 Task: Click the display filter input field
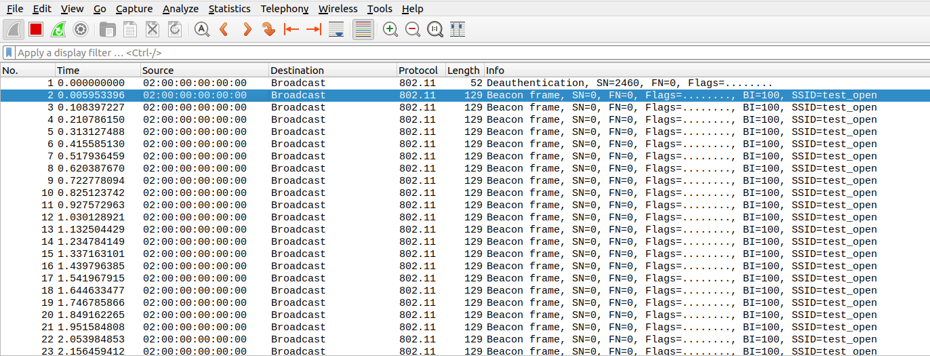click(x=407, y=52)
